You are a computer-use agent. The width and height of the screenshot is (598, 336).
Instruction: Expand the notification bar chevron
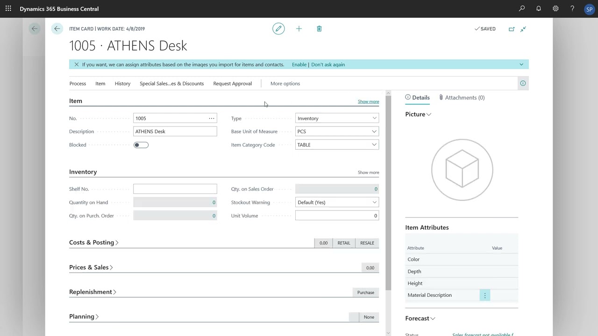pos(521,64)
